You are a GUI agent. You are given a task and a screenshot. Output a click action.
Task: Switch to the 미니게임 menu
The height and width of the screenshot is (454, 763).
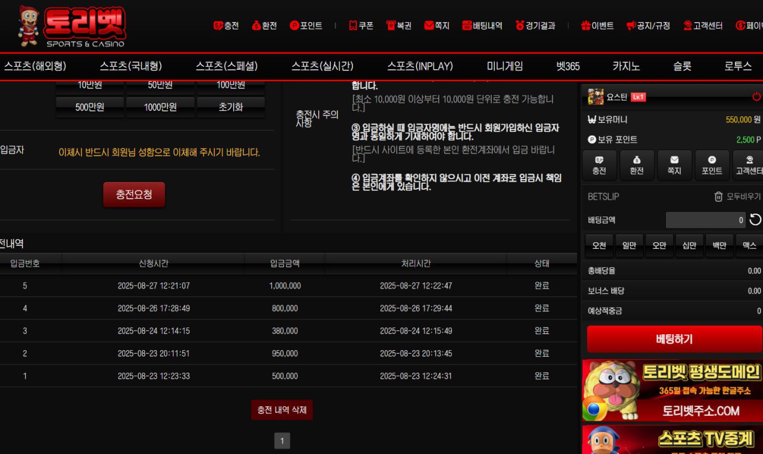[x=505, y=66]
